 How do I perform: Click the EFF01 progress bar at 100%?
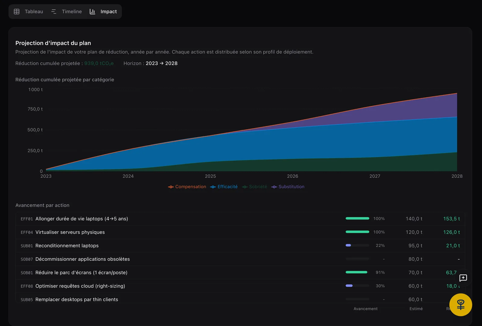pyautogui.click(x=357, y=219)
